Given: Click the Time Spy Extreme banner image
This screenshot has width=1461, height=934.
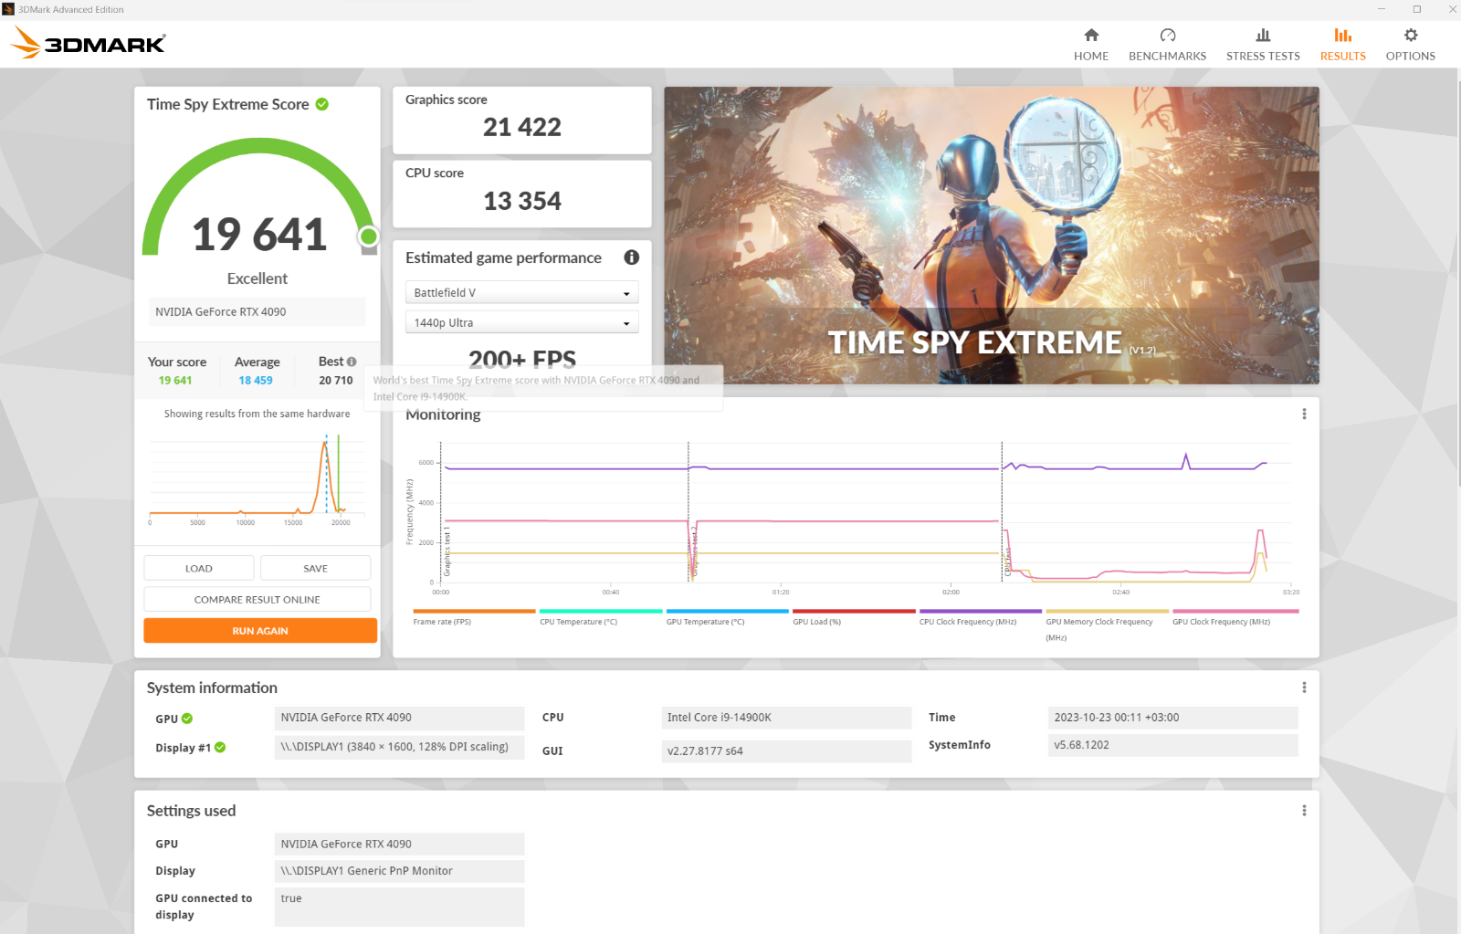Looking at the screenshot, I should point(992,236).
